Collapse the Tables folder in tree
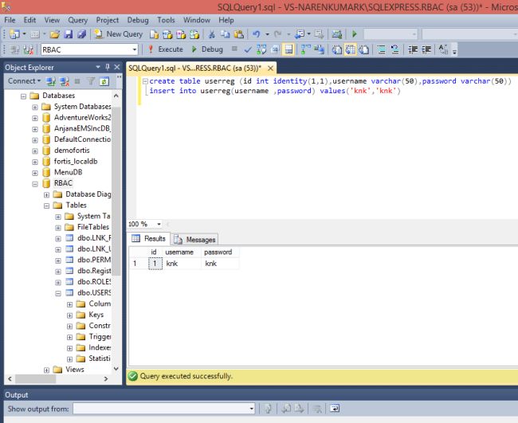 pos(46,205)
